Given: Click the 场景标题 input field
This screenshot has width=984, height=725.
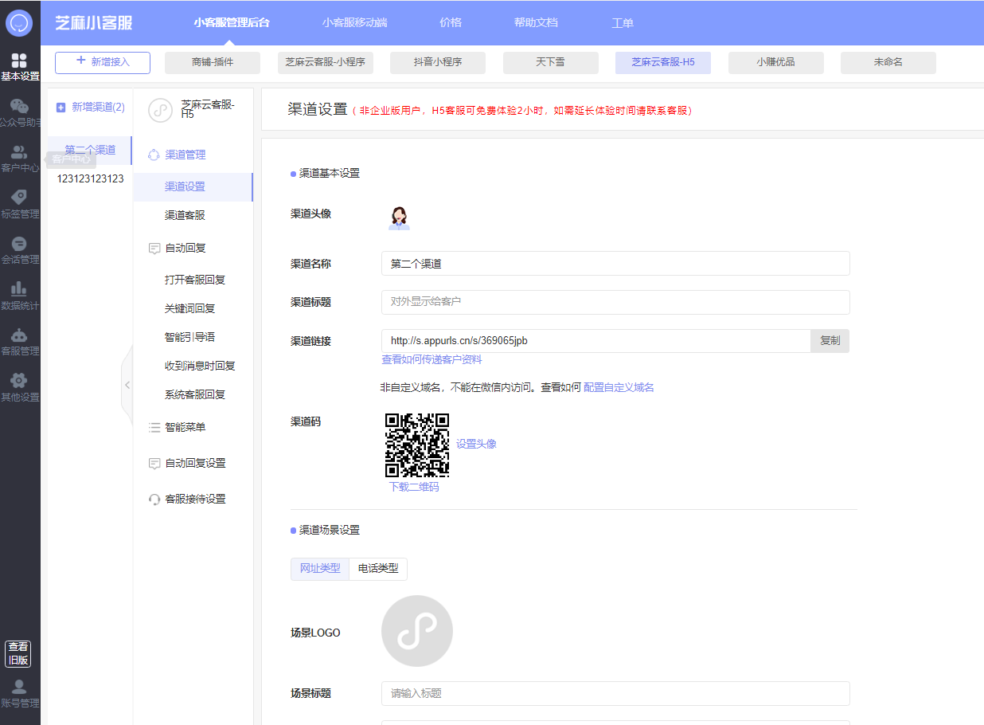Looking at the screenshot, I should 615,693.
